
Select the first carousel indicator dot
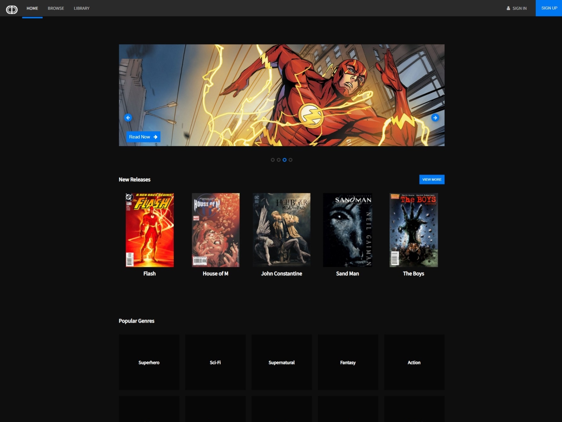point(272,160)
